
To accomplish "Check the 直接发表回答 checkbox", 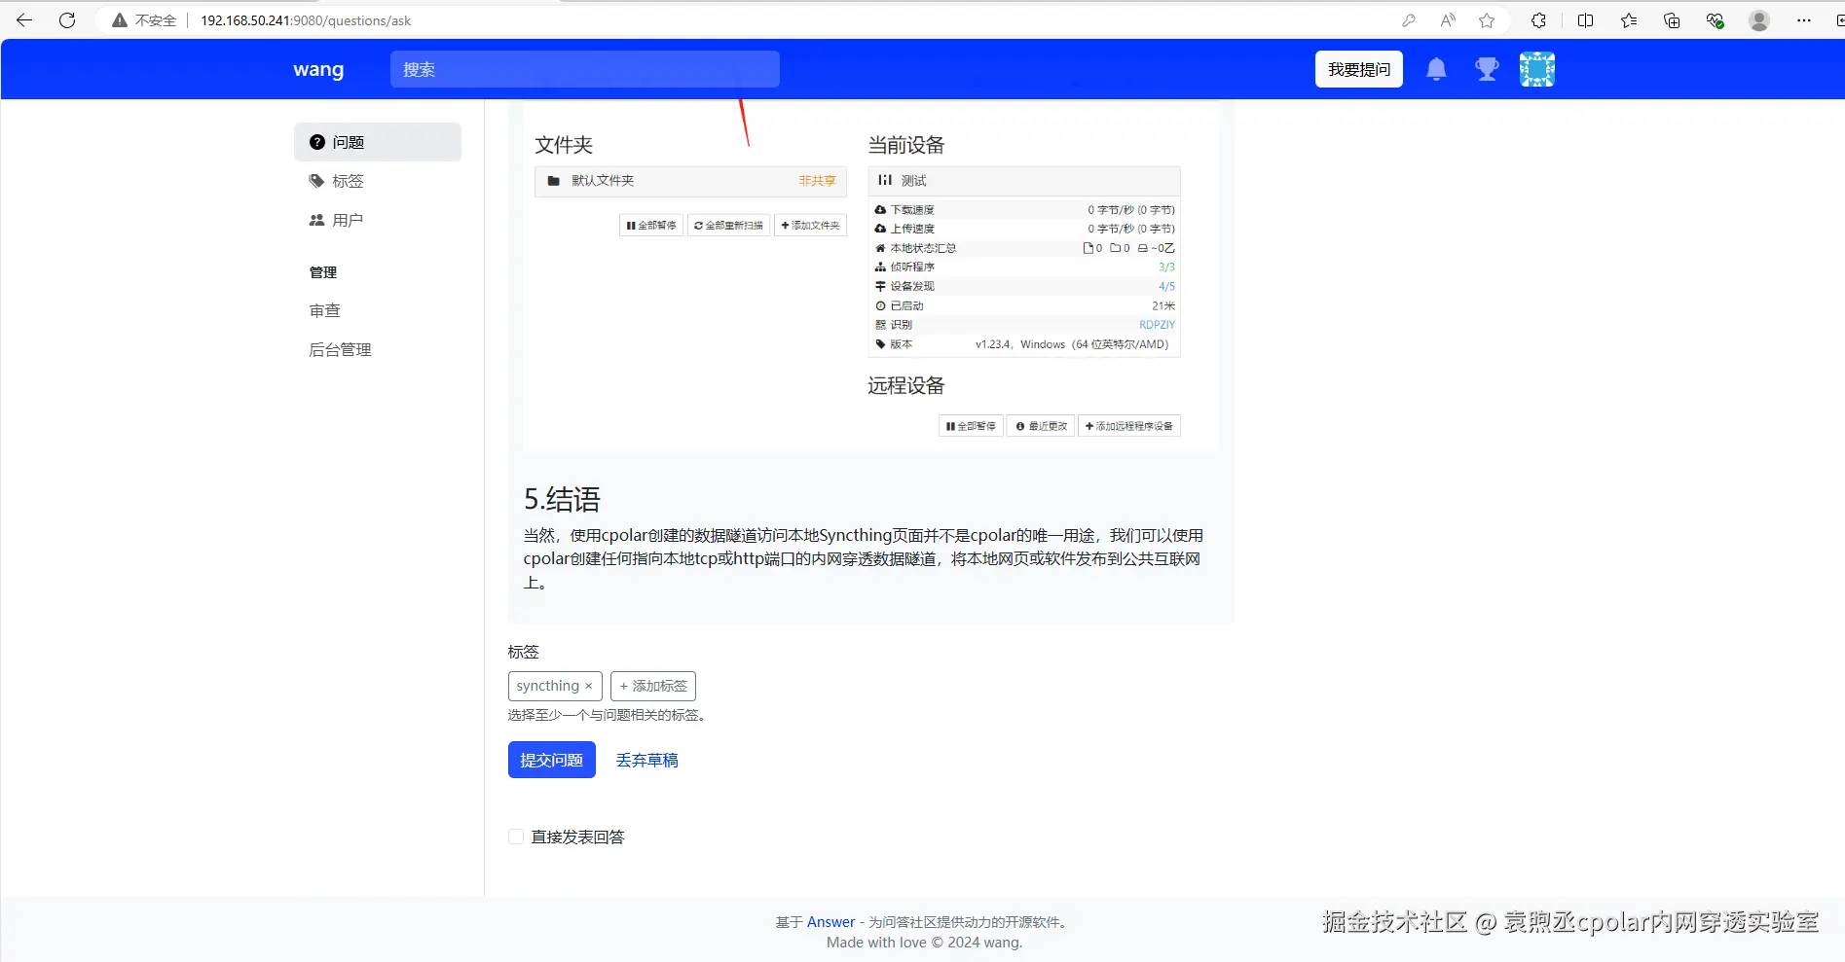I will tap(515, 836).
